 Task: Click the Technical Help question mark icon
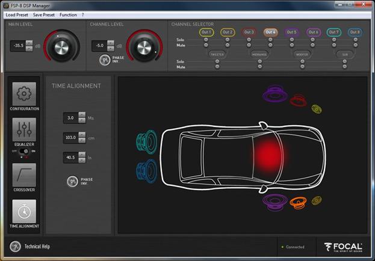coord(16,247)
